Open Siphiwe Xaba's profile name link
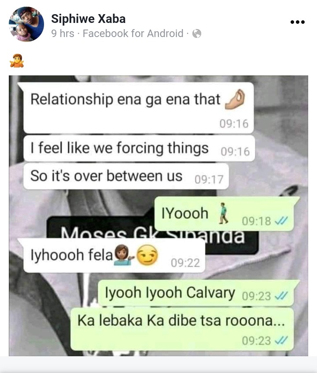 coord(88,19)
